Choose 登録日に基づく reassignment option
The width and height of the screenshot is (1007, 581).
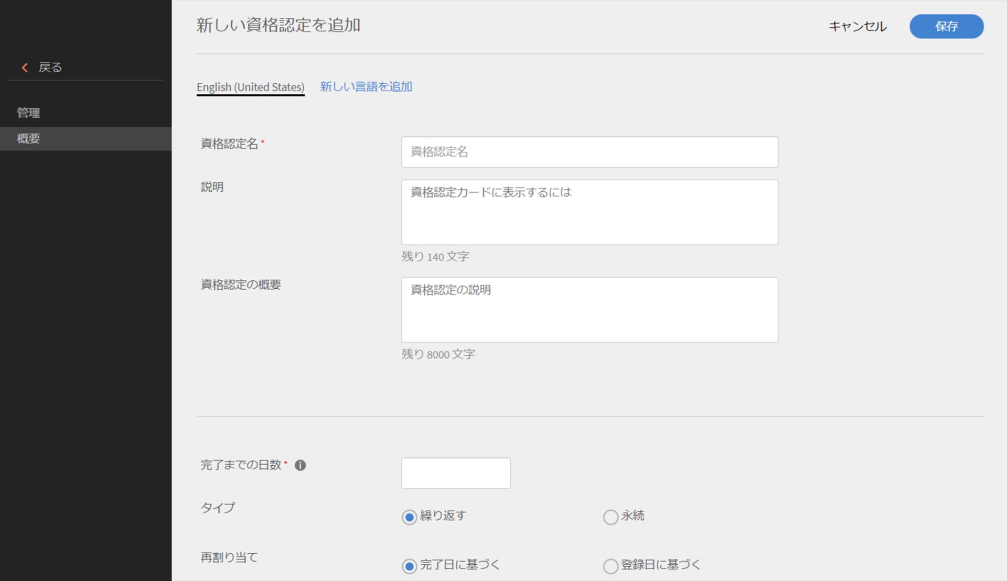610,566
